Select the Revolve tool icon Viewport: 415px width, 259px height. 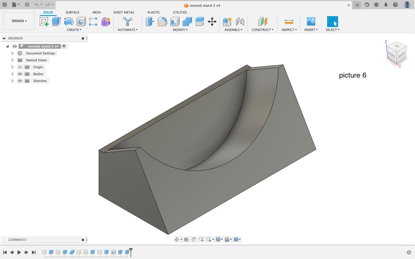69,22
